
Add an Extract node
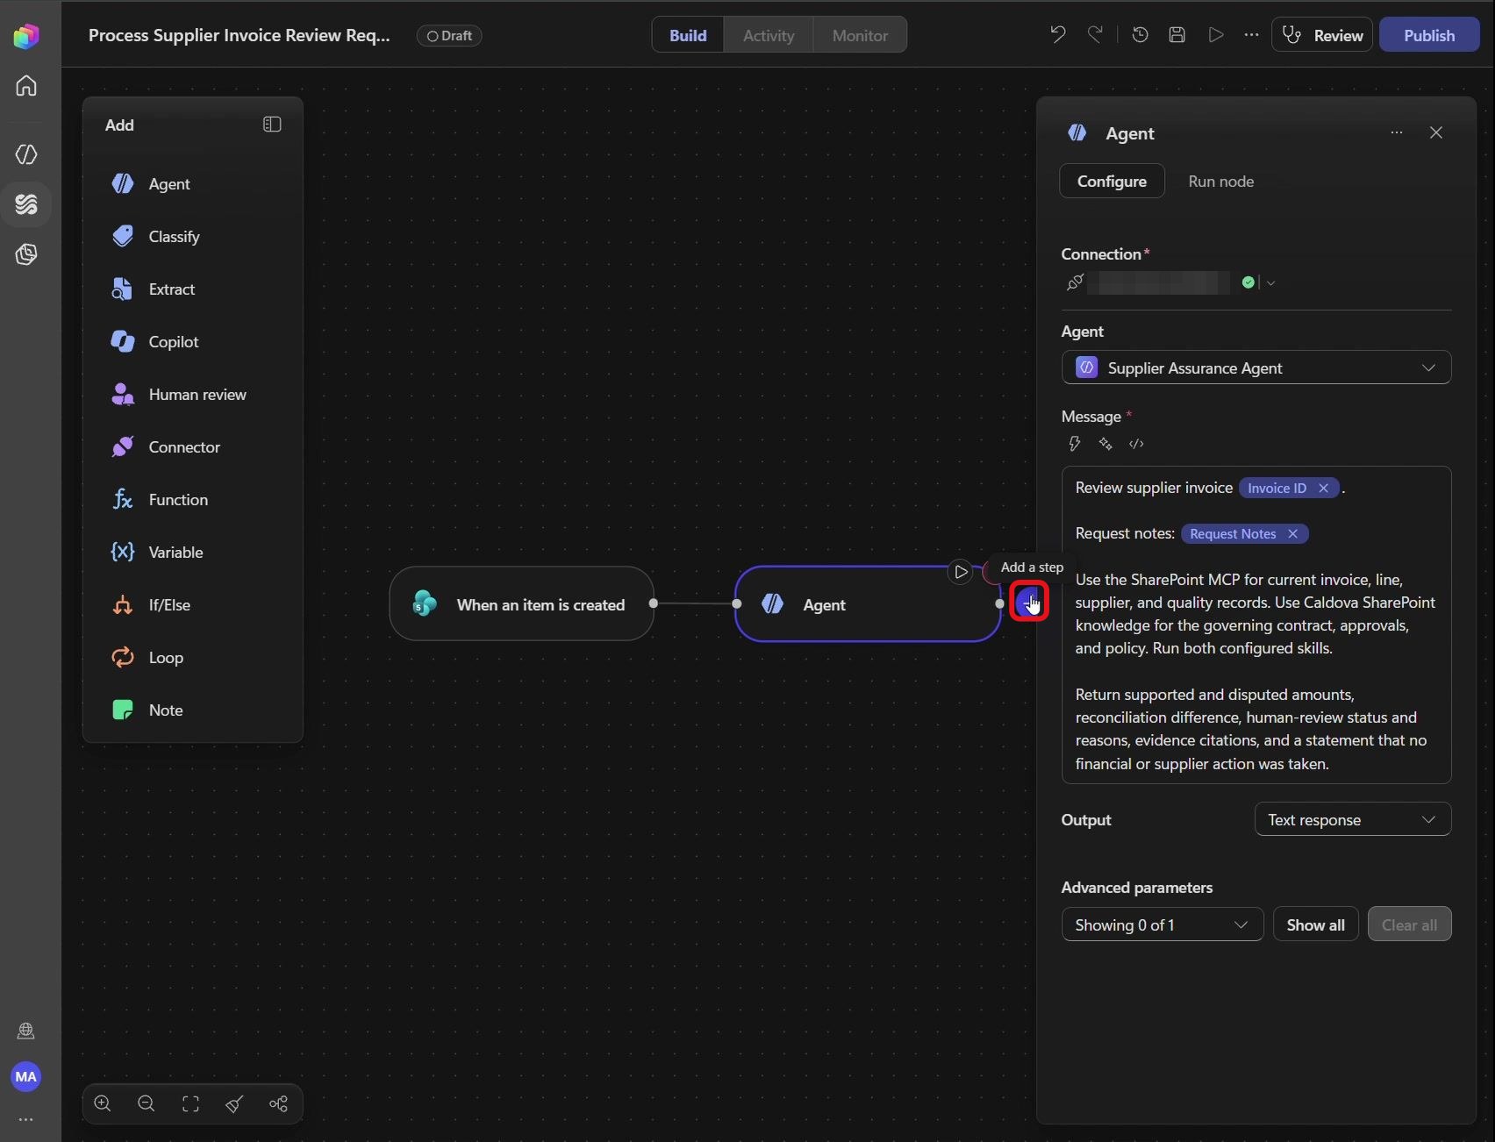(193, 289)
